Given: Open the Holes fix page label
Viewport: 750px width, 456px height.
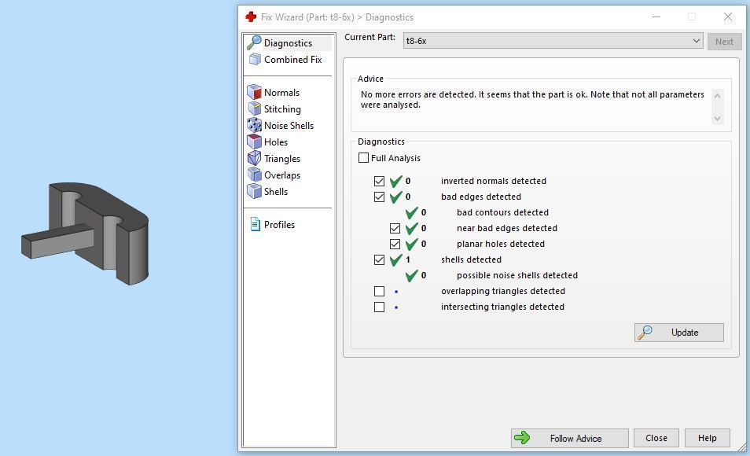Looking at the screenshot, I should [x=275, y=142].
